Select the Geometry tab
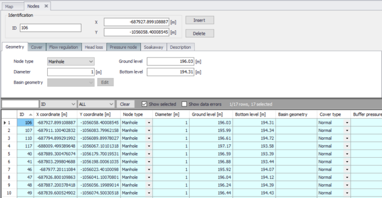The image size is (382, 198). click(x=15, y=47)
